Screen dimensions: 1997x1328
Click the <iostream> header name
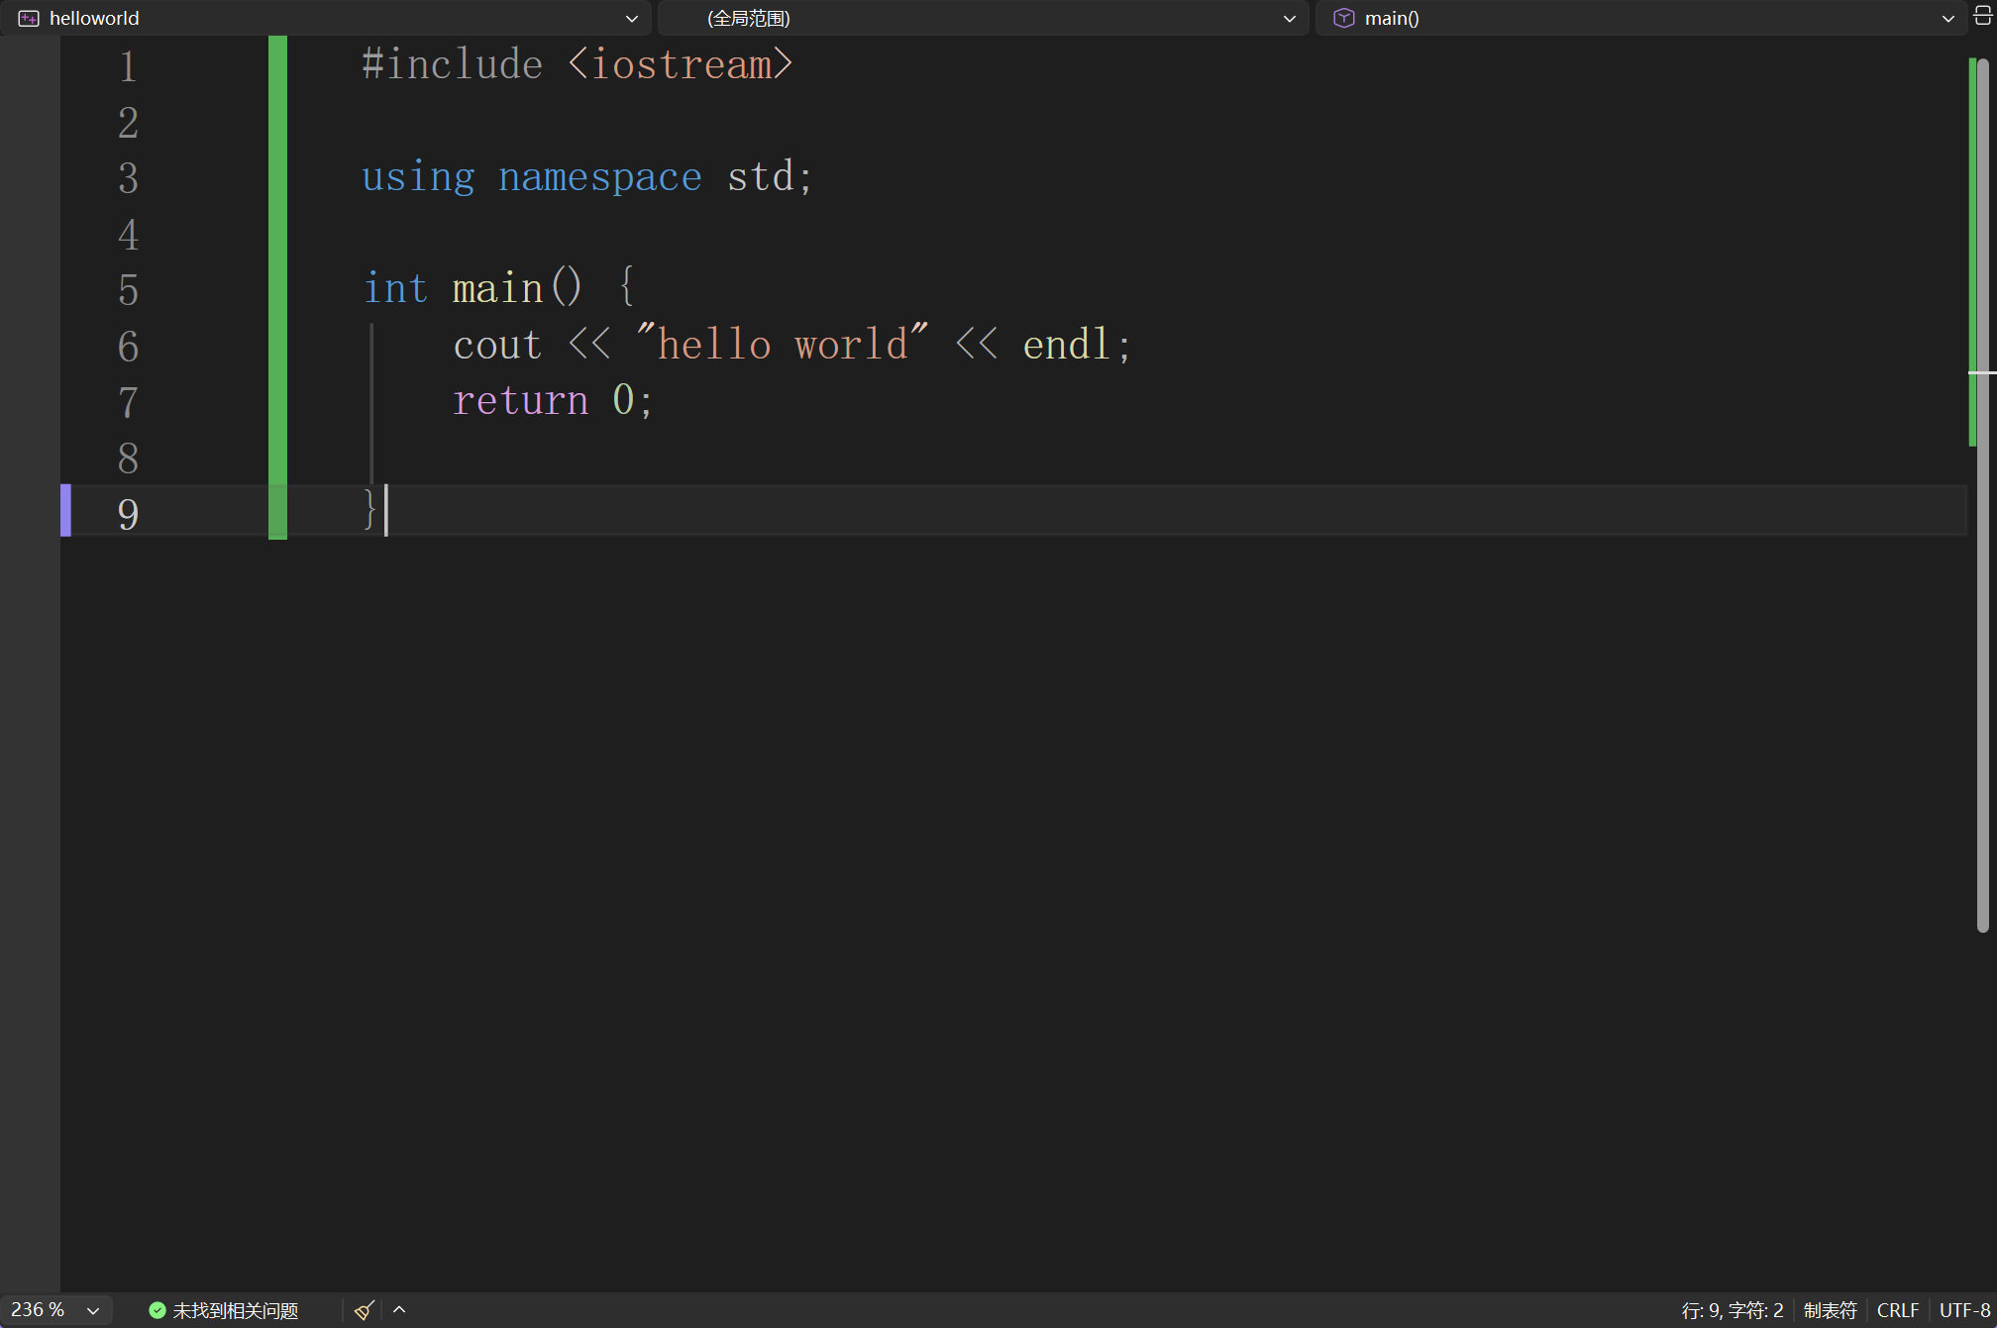(x=681, y=64)
